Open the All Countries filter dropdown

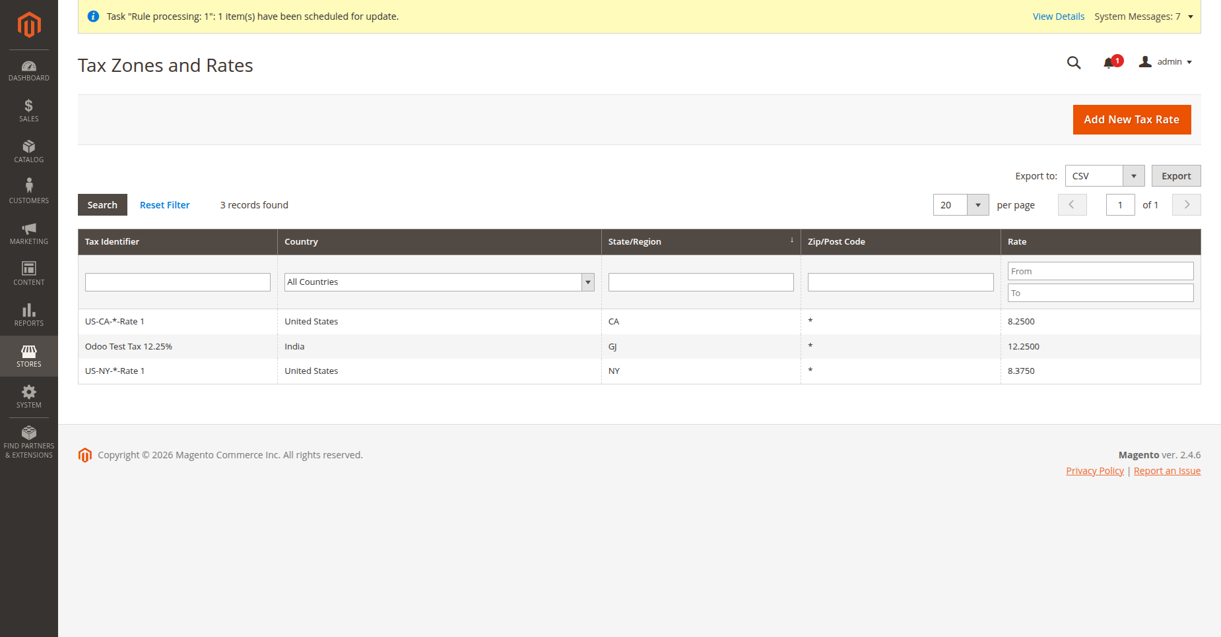pos(440,282)
